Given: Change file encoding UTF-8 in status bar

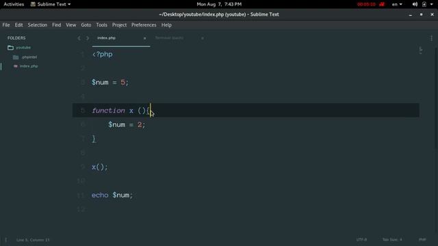Looking at the screenshot, I should (x=361, y=240).
